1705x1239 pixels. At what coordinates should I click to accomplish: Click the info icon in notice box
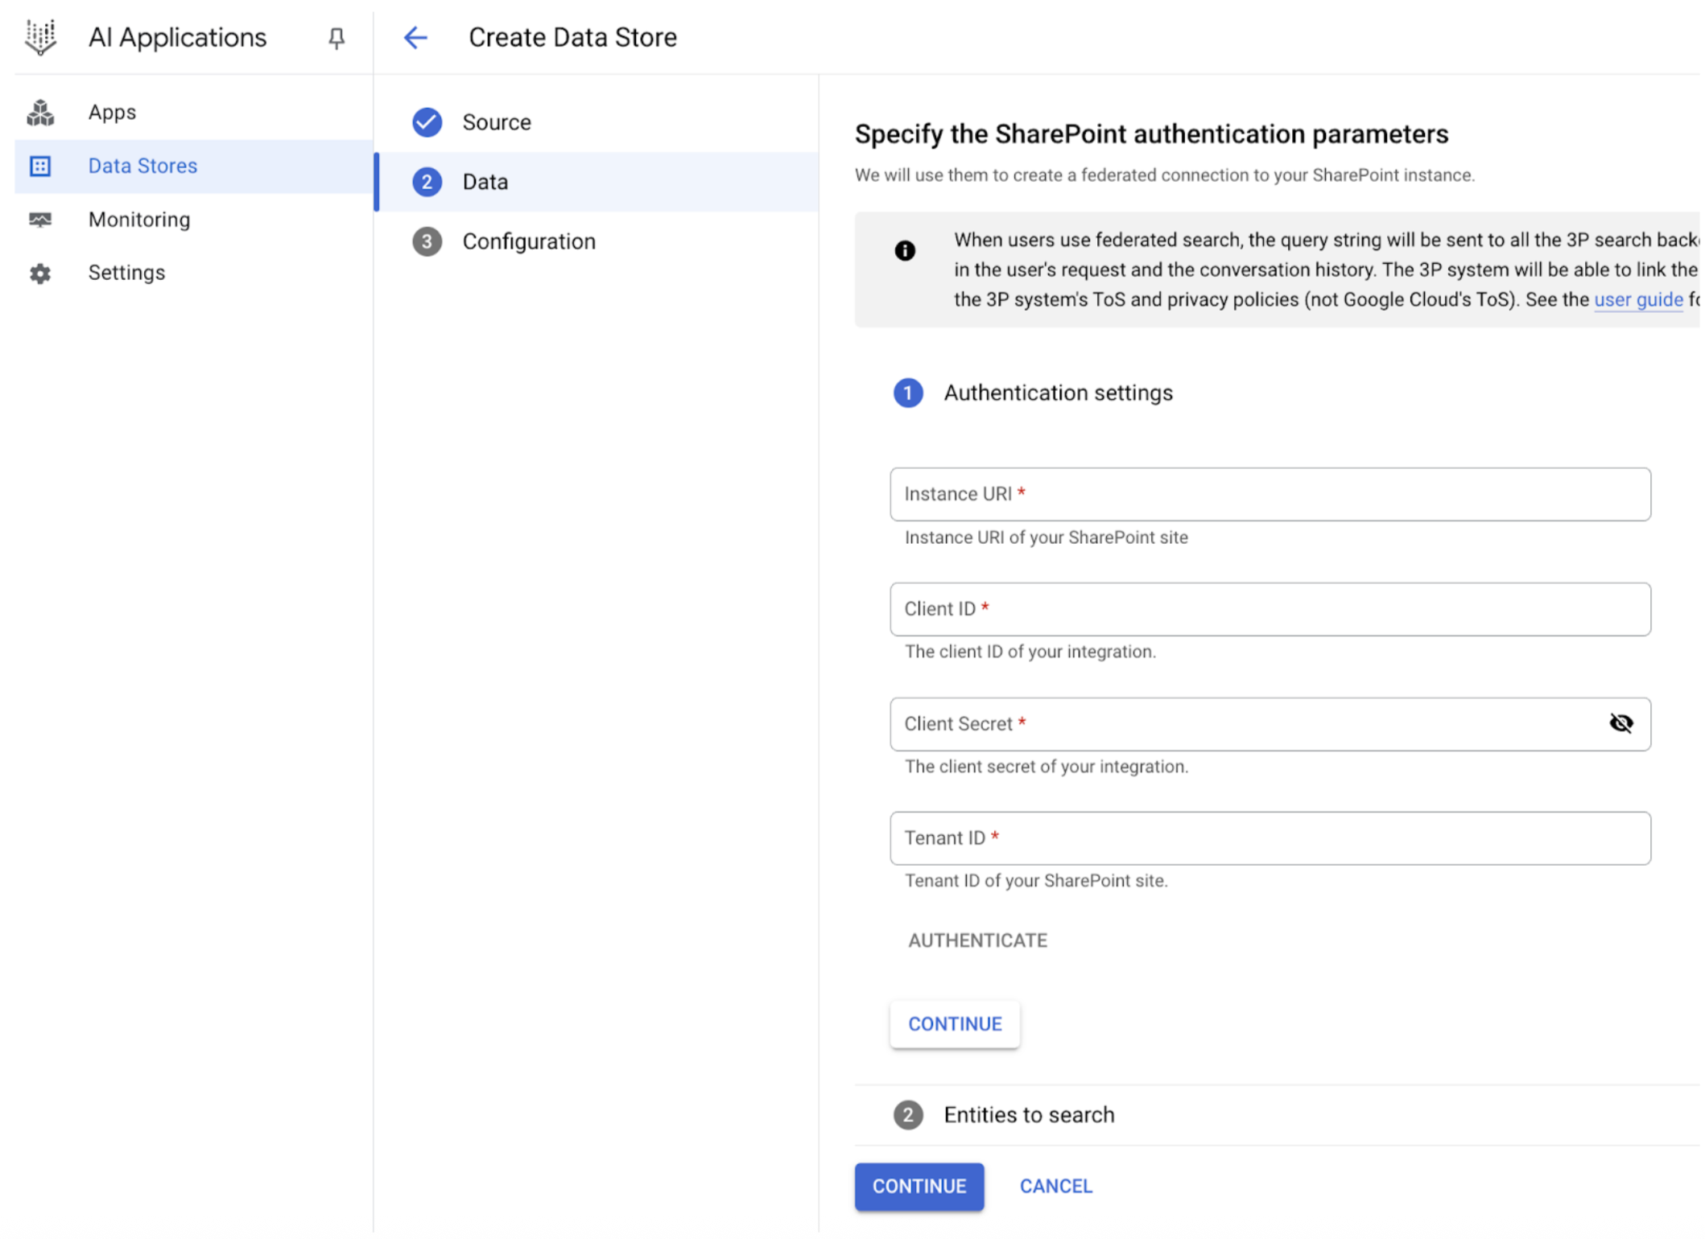[x=905, y=251]
